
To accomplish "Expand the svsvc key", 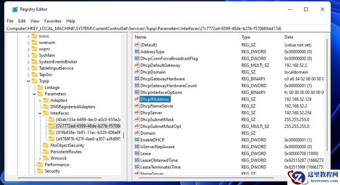I will [28, 36].
